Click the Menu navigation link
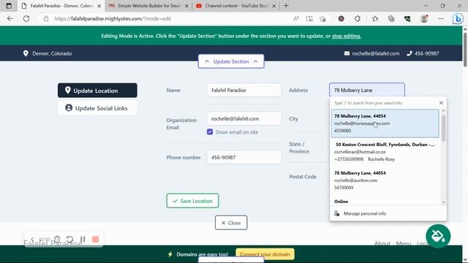468x263 pixels. click(x=403, y=243)
